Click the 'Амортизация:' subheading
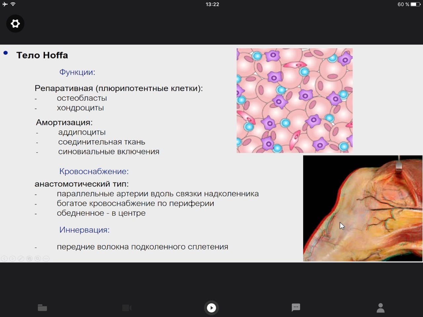The image size is (423, 317). [x=64, y=123]
